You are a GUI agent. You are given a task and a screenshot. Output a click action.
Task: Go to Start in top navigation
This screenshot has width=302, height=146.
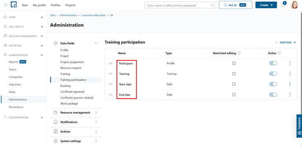pos(25,5)
